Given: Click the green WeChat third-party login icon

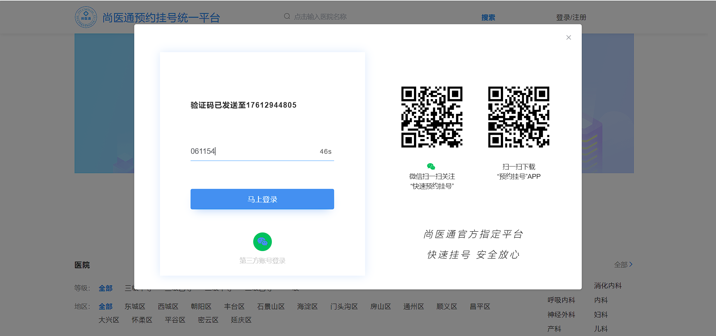Looking at the screenshot, I should pos(263,242).
